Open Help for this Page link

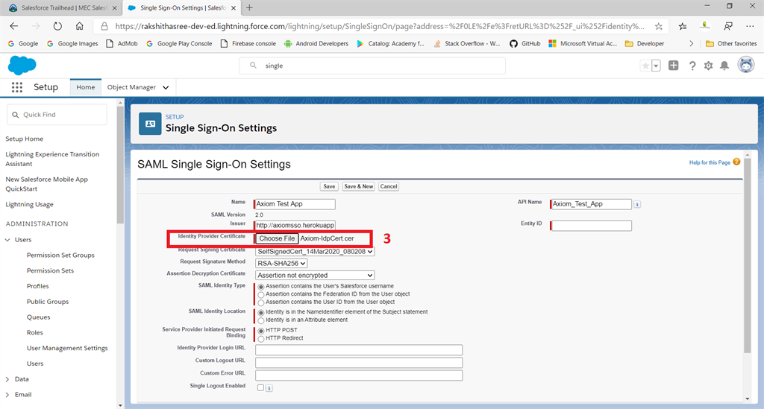710,162
